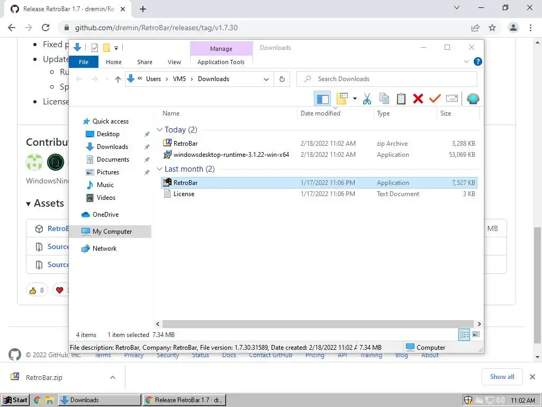542x407 pixels.
Task: Click the orange checkmark Properties icon
Action: [435, 99]
